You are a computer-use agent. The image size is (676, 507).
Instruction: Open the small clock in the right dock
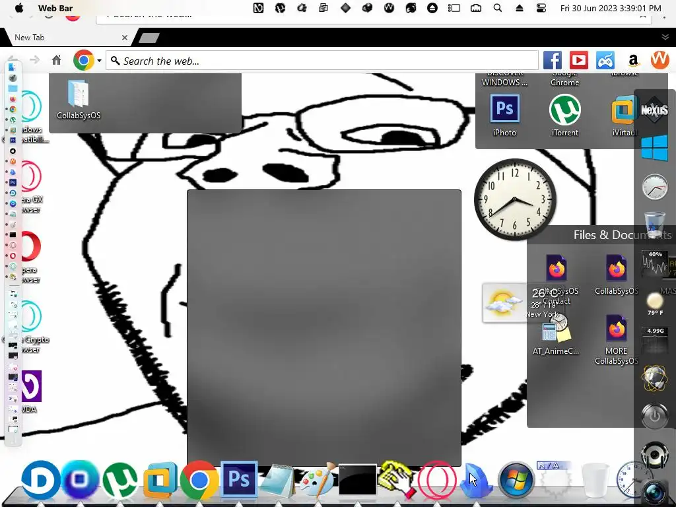pyautogui.click(x=654, y=187)
